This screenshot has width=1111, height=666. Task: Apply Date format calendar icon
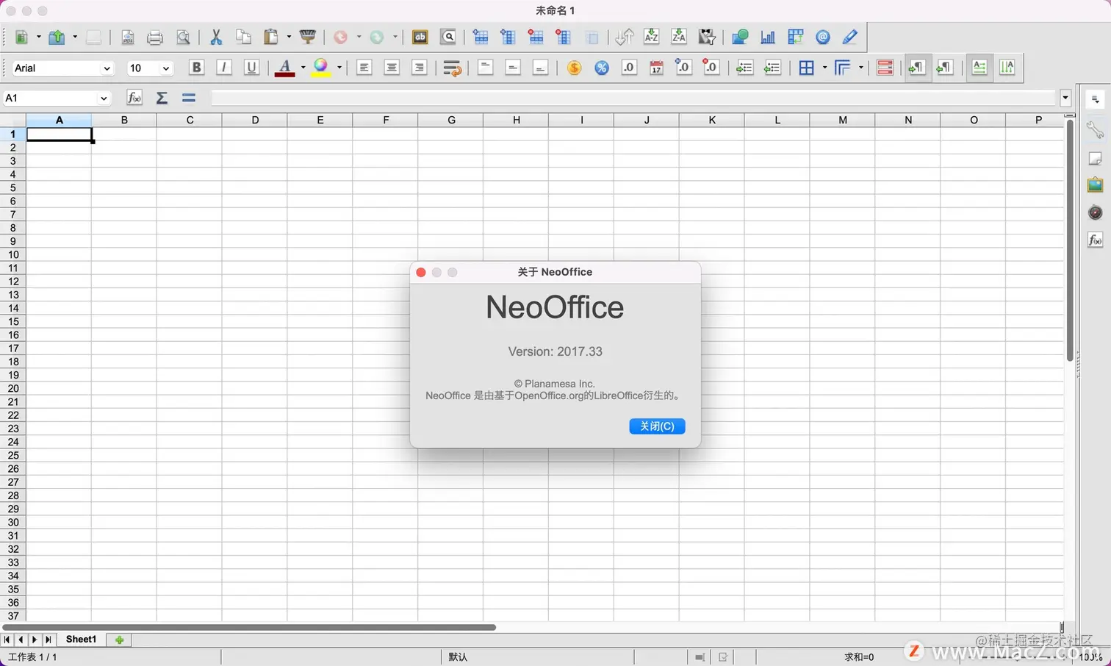(656, 68)
